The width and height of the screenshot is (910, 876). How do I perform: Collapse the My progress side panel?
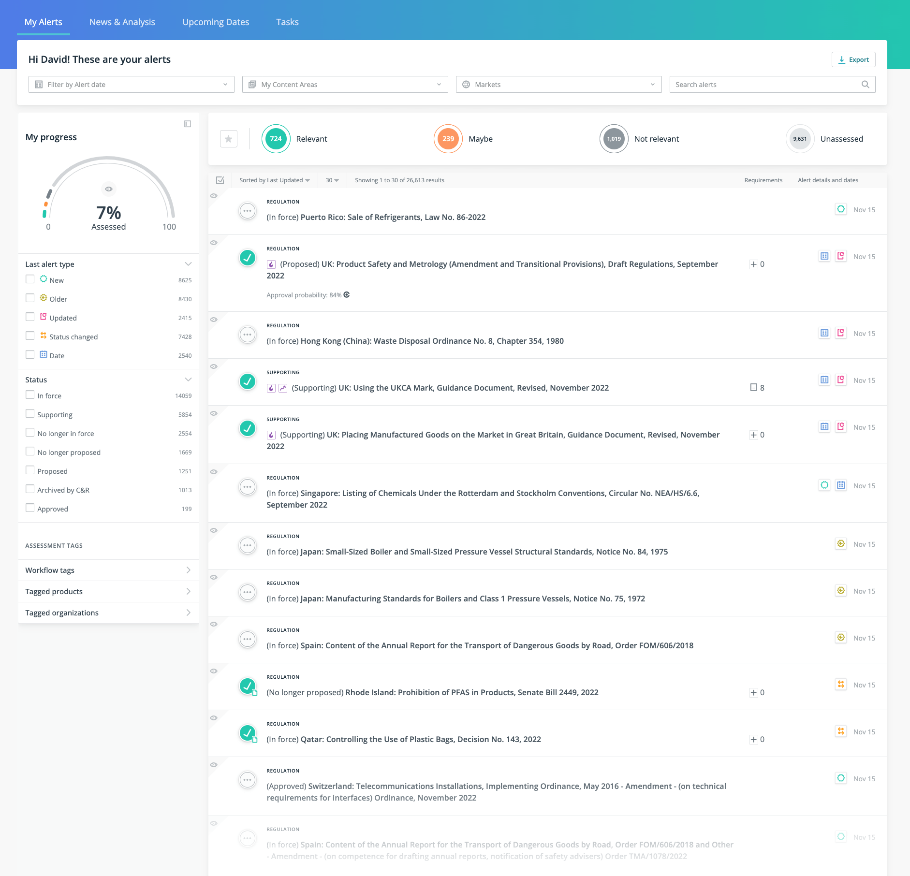pyautogui.click(x=188, y=124)
